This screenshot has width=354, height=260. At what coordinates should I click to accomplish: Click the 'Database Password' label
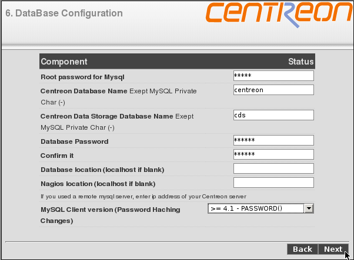[x=75, y=141]
